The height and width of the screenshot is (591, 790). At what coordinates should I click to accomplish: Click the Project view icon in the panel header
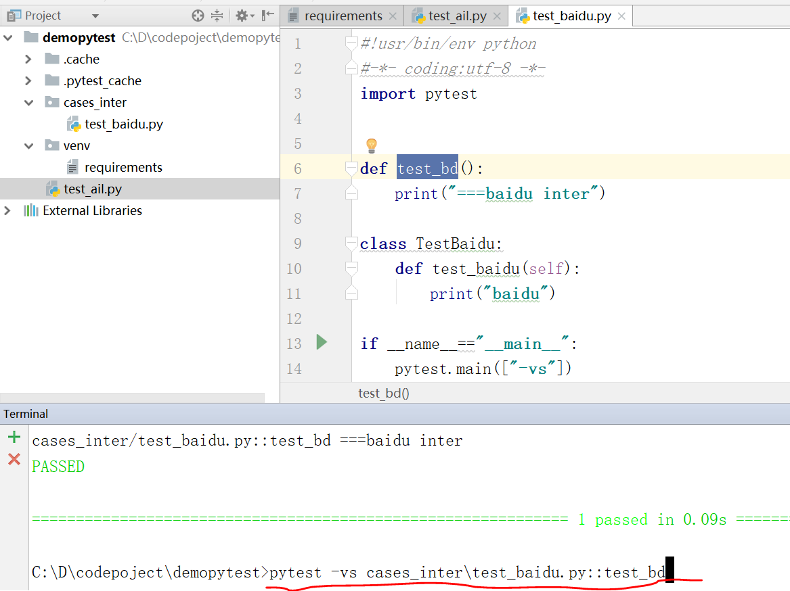click(x=14, y=16)
